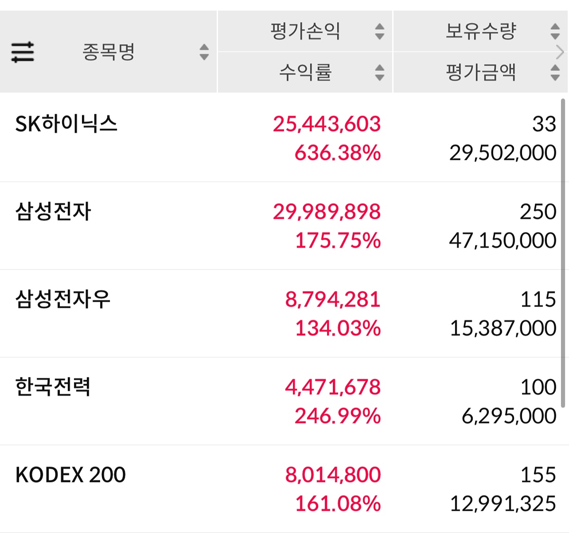
Task: Click the vertical scrollbar on the right
Action: pos(563,251)
